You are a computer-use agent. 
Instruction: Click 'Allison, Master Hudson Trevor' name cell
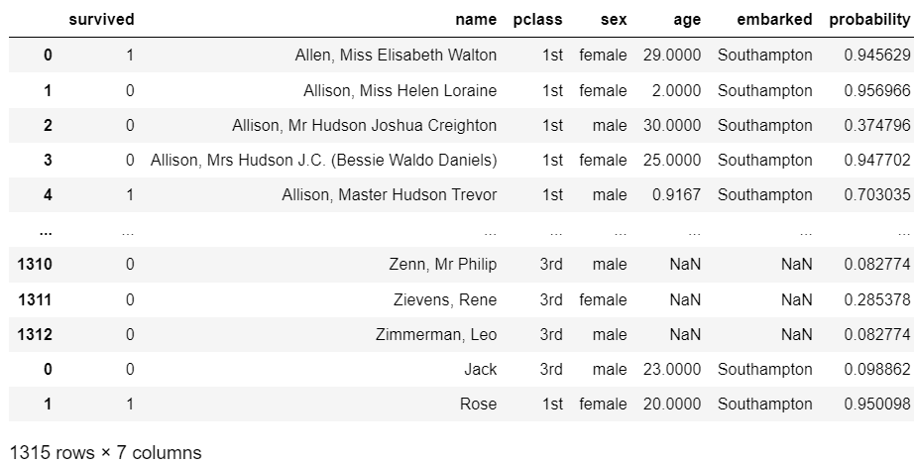[x=390, y=194]
